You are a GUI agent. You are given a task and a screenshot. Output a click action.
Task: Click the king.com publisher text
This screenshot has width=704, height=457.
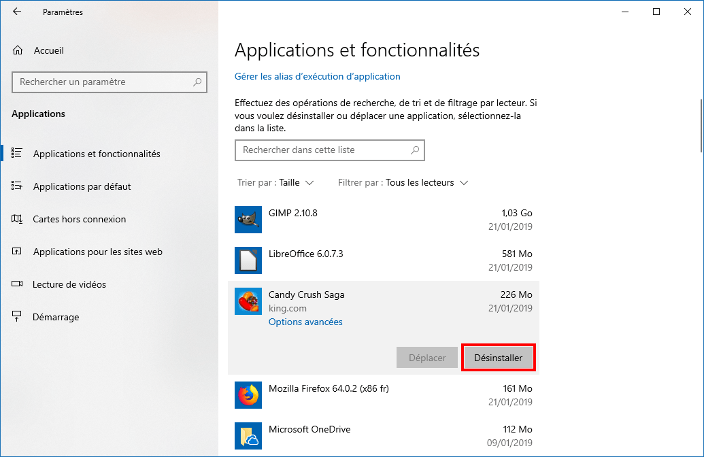tap(287, 309)
